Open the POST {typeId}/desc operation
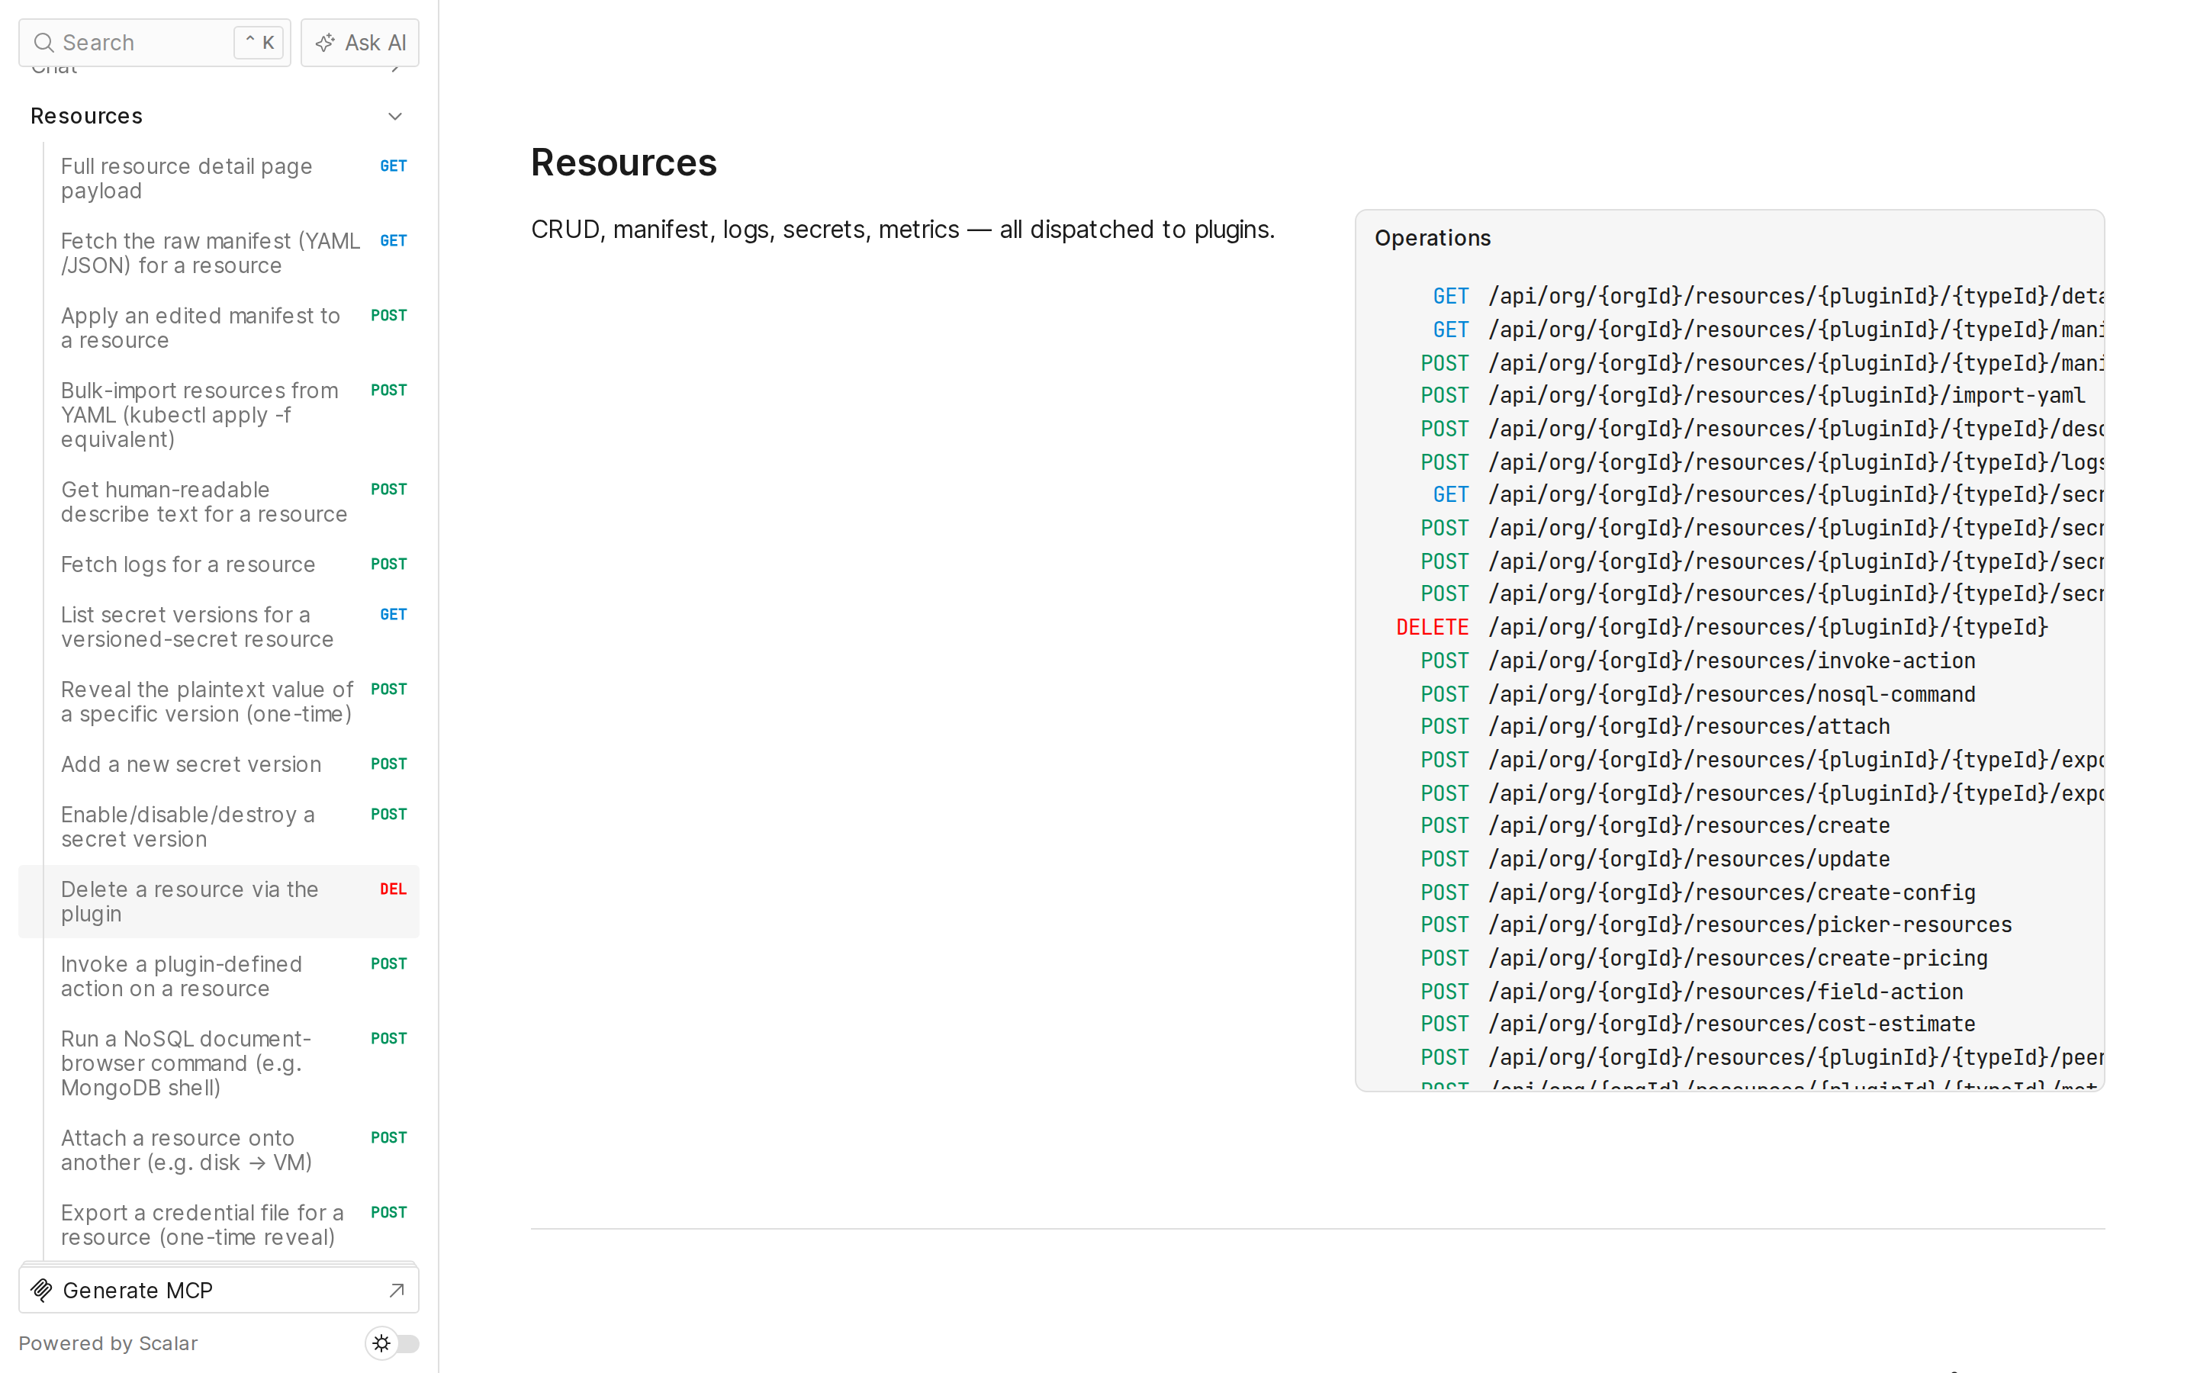The height and width of the screenshot is (1373, 2197). click(x=1761, y=429)
